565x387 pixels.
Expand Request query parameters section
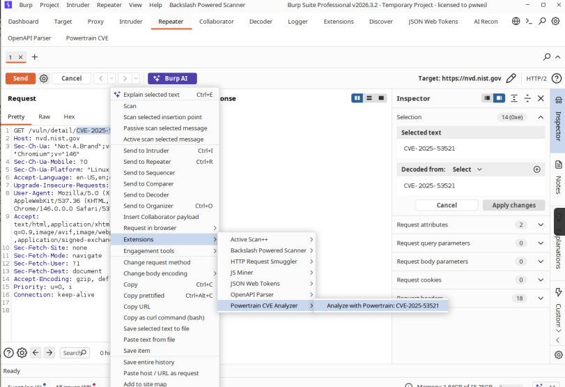point(541,243)
